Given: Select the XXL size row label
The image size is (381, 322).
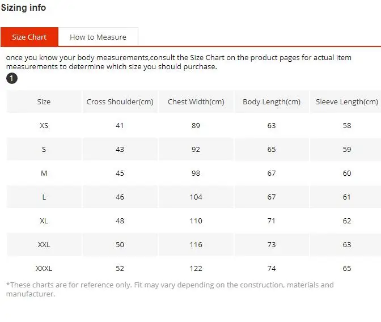Looking at the screenshot, I should [x=44, y=245].
